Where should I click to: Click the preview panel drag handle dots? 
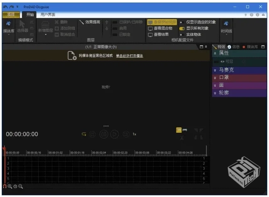click(106, 126)
